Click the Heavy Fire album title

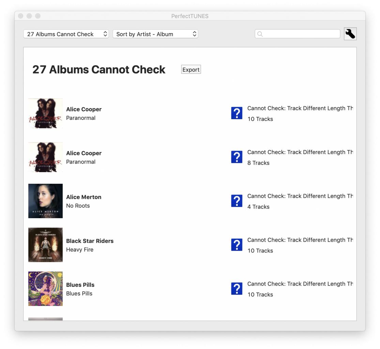[80, 250]
